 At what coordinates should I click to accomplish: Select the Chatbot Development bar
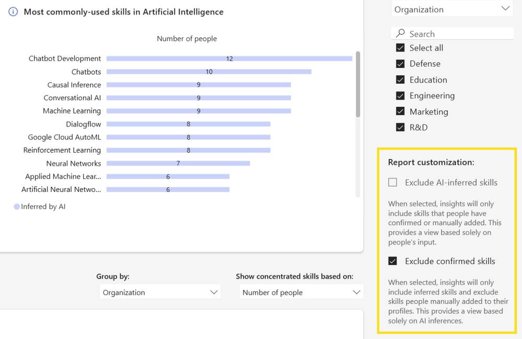[229, 59]
